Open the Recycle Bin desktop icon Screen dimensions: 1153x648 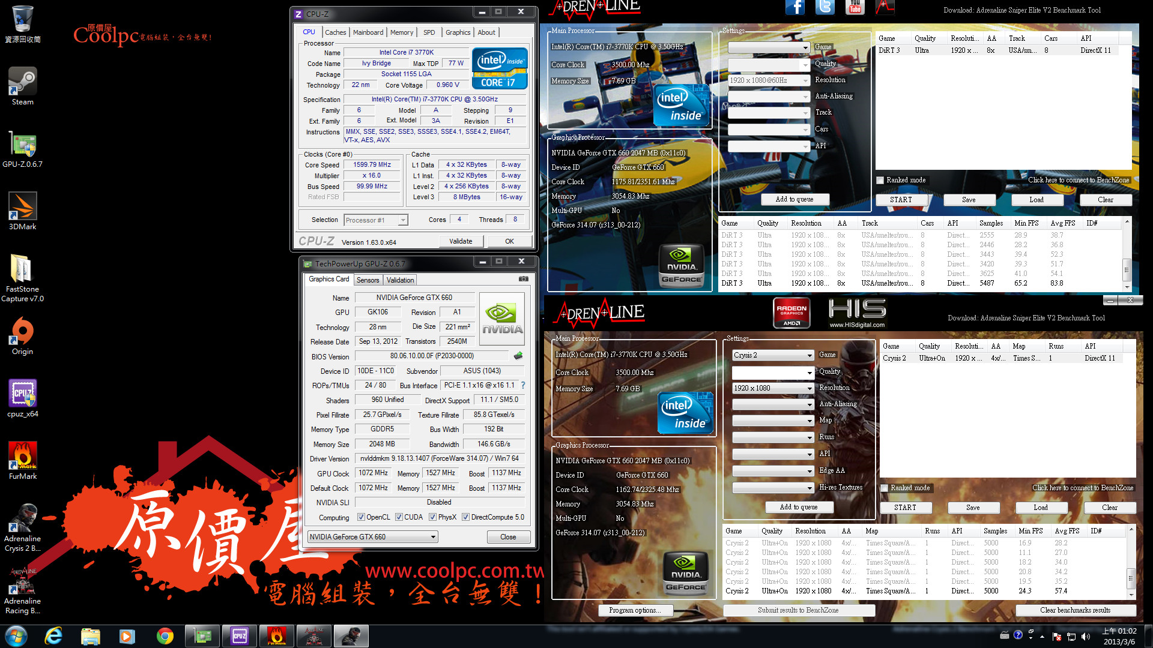pyautogui.click(x=22, y=25)
